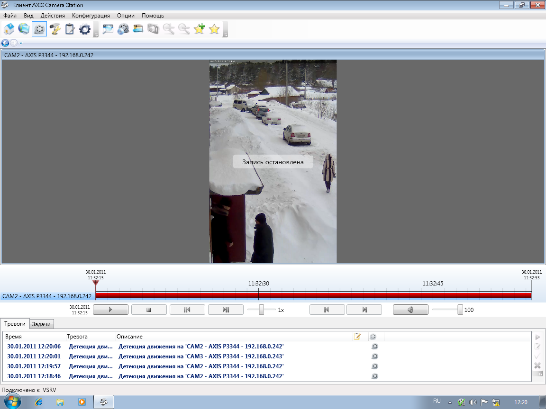Open the navigation history dropdown arrow
This screenshot has width=546, height=409.
[21, 43]
